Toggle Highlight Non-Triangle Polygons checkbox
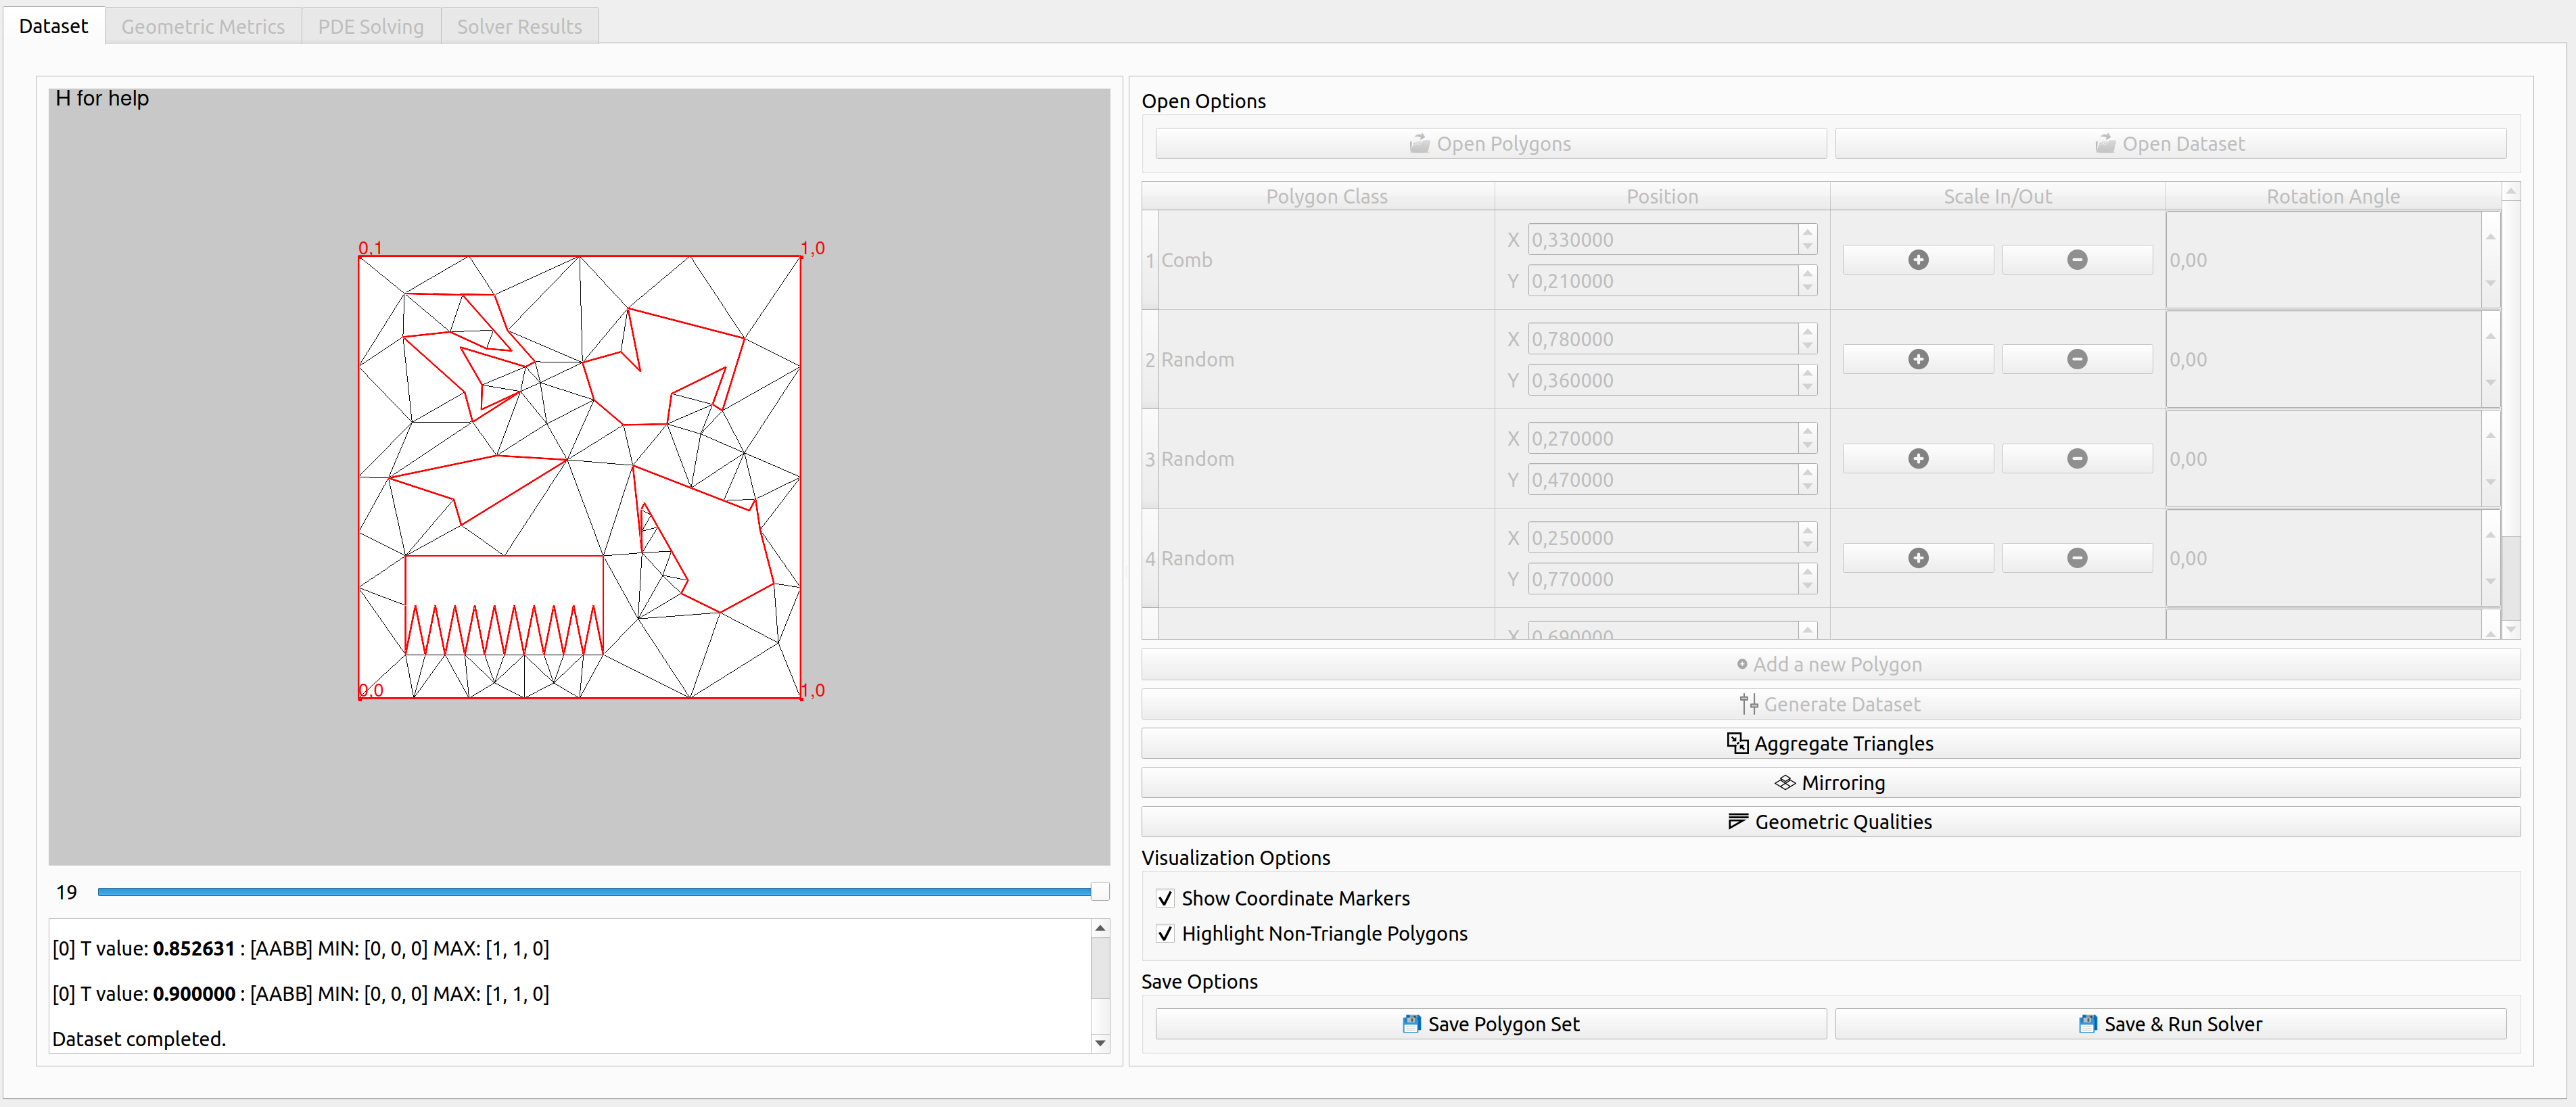2576x1107 pixels. coord(1165,933)
